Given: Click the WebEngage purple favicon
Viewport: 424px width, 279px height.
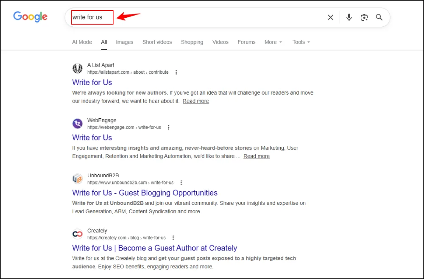Looking at the screenshot, I should pos(78,123).
